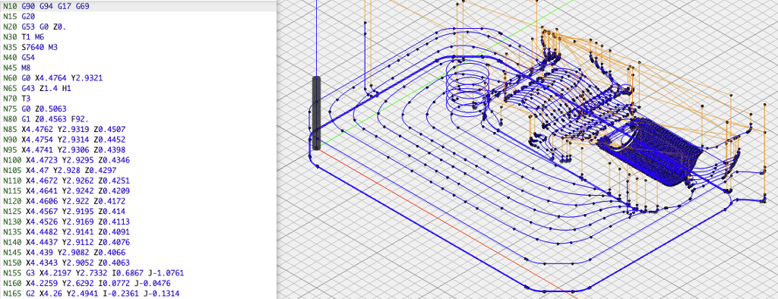Select spindle speed line N35 S7640 M3
The width and height of the screenshot is (778, 299).
point(138,48)
